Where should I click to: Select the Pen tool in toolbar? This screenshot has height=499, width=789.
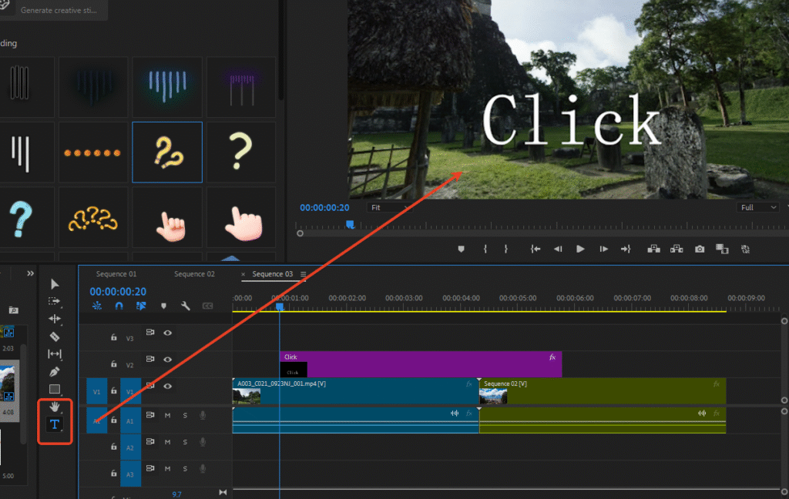pos(54,370)
